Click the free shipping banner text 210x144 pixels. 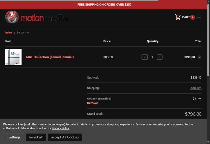[104, 5]
